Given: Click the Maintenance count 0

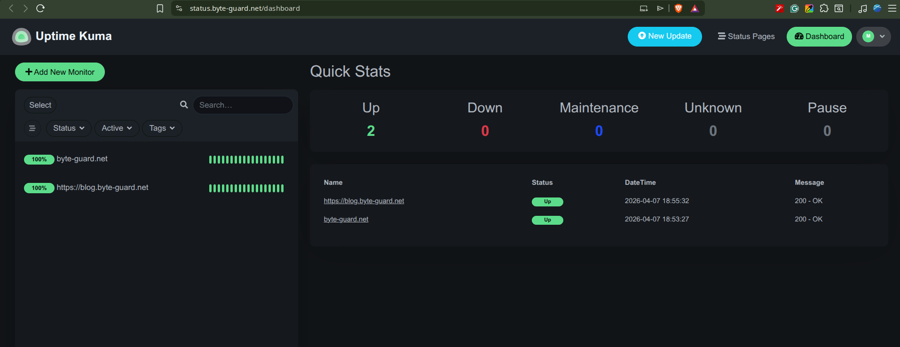Looking at the screenshot, I should pos(599,131).
